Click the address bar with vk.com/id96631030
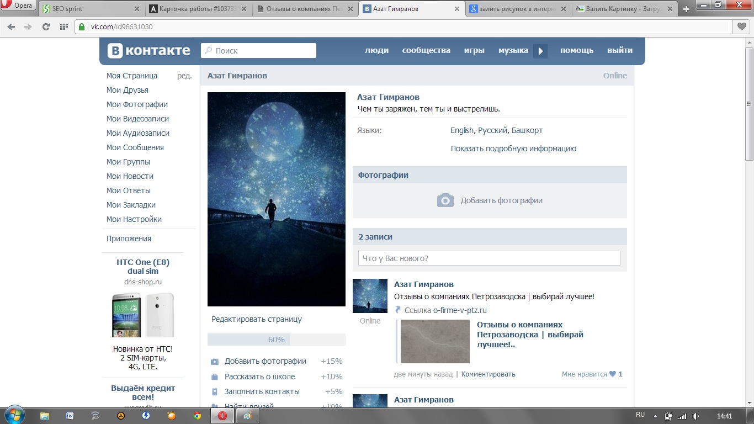The width and height of the screenshot is (754, 424). click(x=403, y=26)
